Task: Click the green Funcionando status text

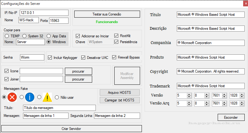Action: pyautogui.click(x=107, y=22)
